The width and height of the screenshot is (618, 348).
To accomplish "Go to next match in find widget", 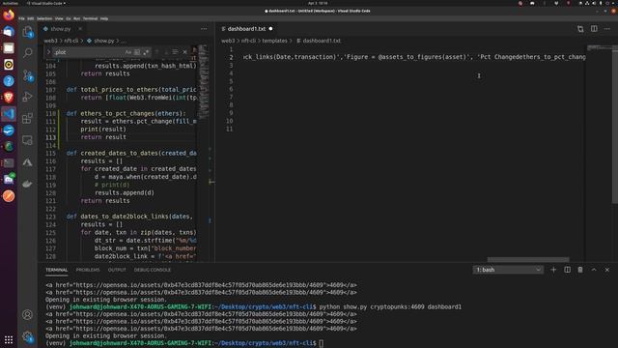I will (x=166, y=52).
